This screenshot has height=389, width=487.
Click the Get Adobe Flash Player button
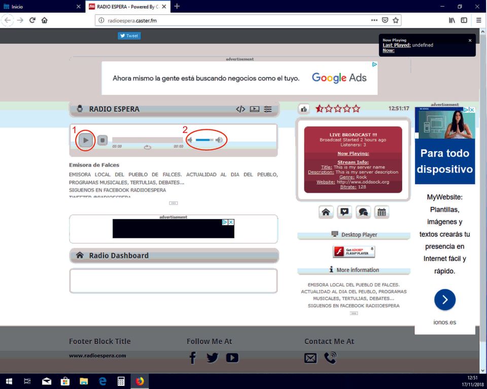pos(354,252)
